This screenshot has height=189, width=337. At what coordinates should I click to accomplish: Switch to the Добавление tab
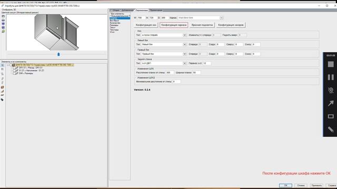(127, 10)
